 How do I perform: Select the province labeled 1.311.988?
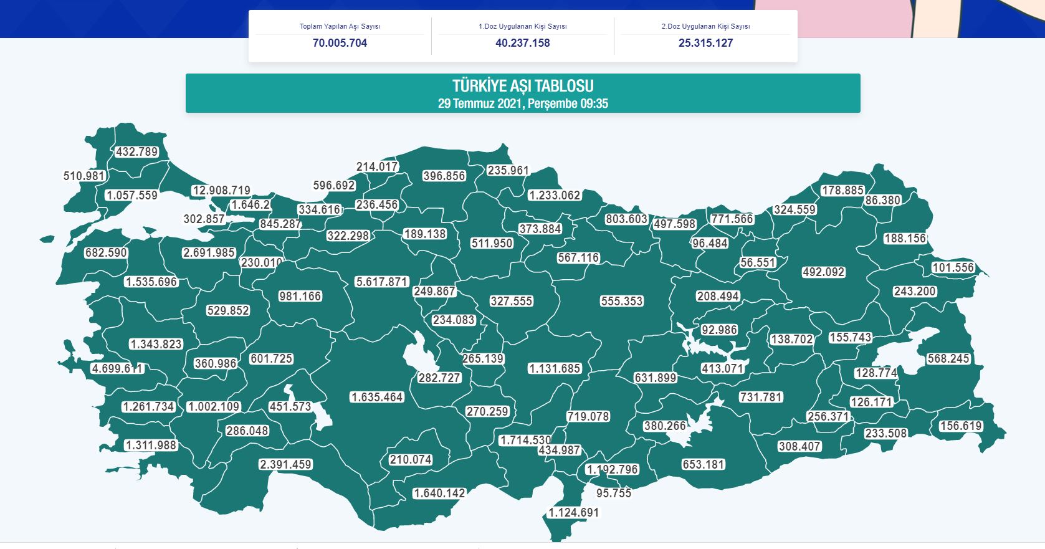(151, 445)
